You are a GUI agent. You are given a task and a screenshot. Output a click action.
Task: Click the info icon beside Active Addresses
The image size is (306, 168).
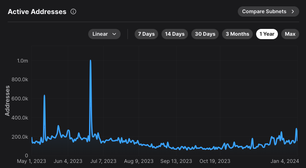pos(73,11)
